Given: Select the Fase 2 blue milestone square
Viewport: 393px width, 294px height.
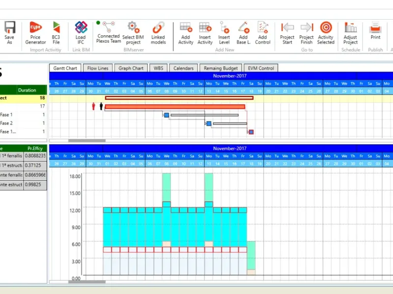Looking at the screenshot, I should [x=209, y=123].
